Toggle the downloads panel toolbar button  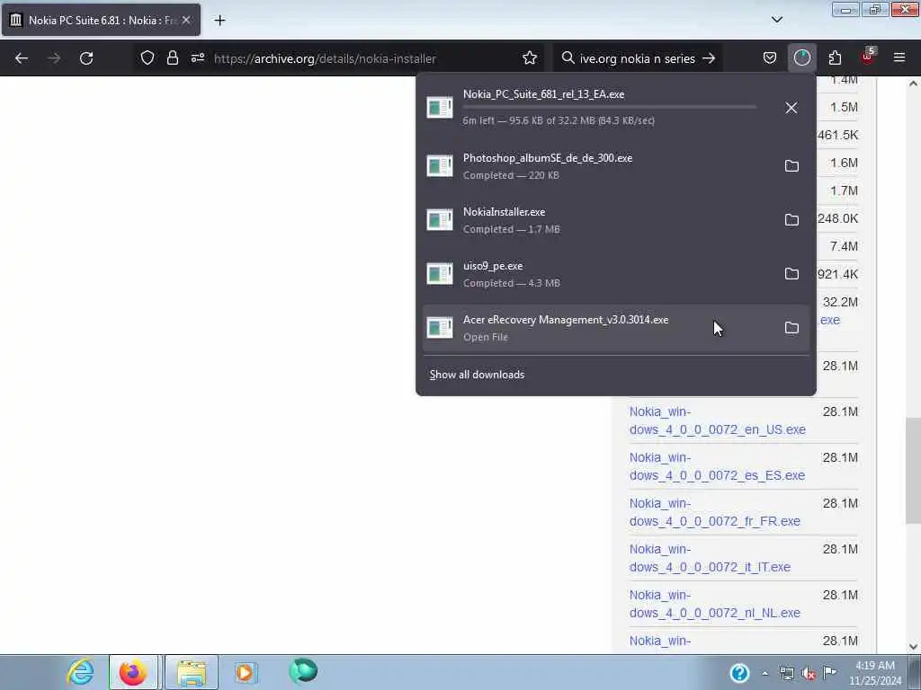(x=801, y=57)
